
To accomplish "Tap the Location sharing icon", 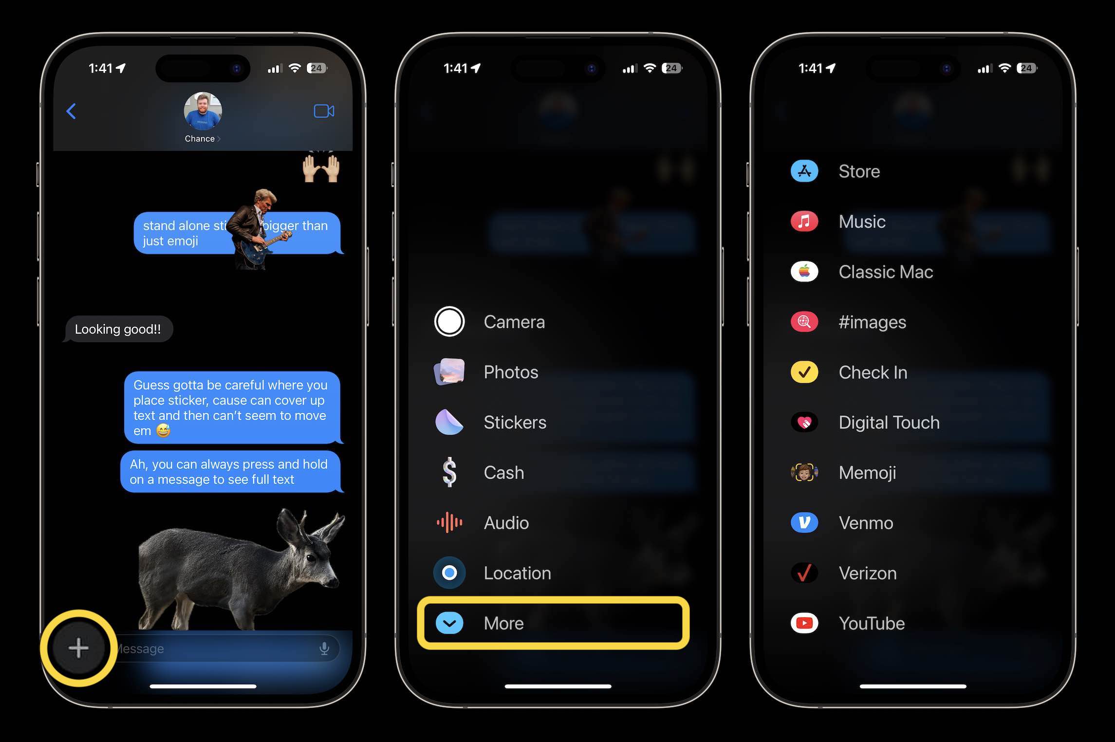I will coord(448,573).
